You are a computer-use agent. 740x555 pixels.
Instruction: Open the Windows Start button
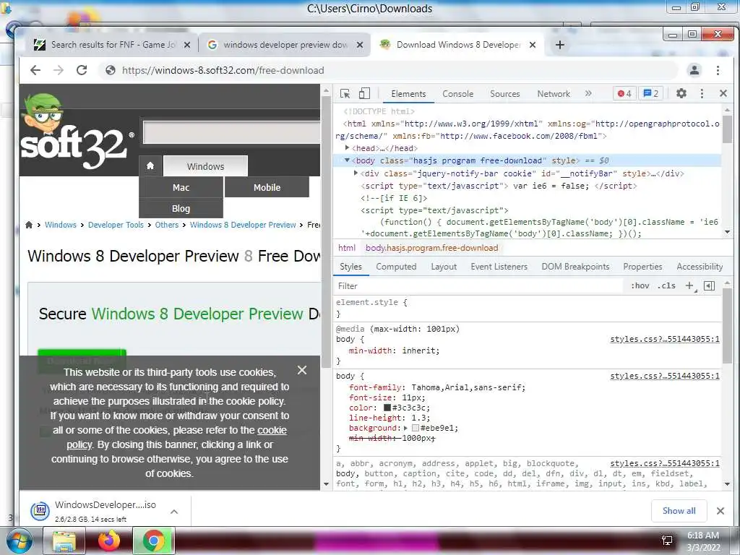20,541
